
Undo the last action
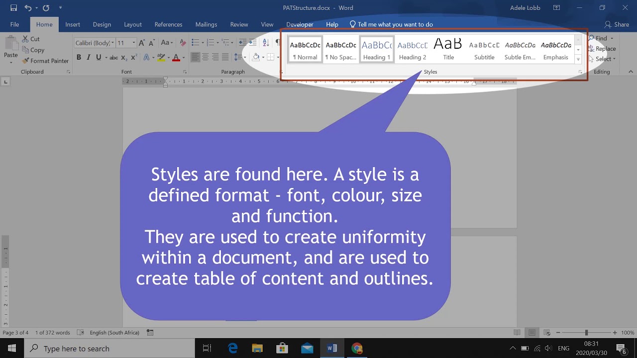28,8
